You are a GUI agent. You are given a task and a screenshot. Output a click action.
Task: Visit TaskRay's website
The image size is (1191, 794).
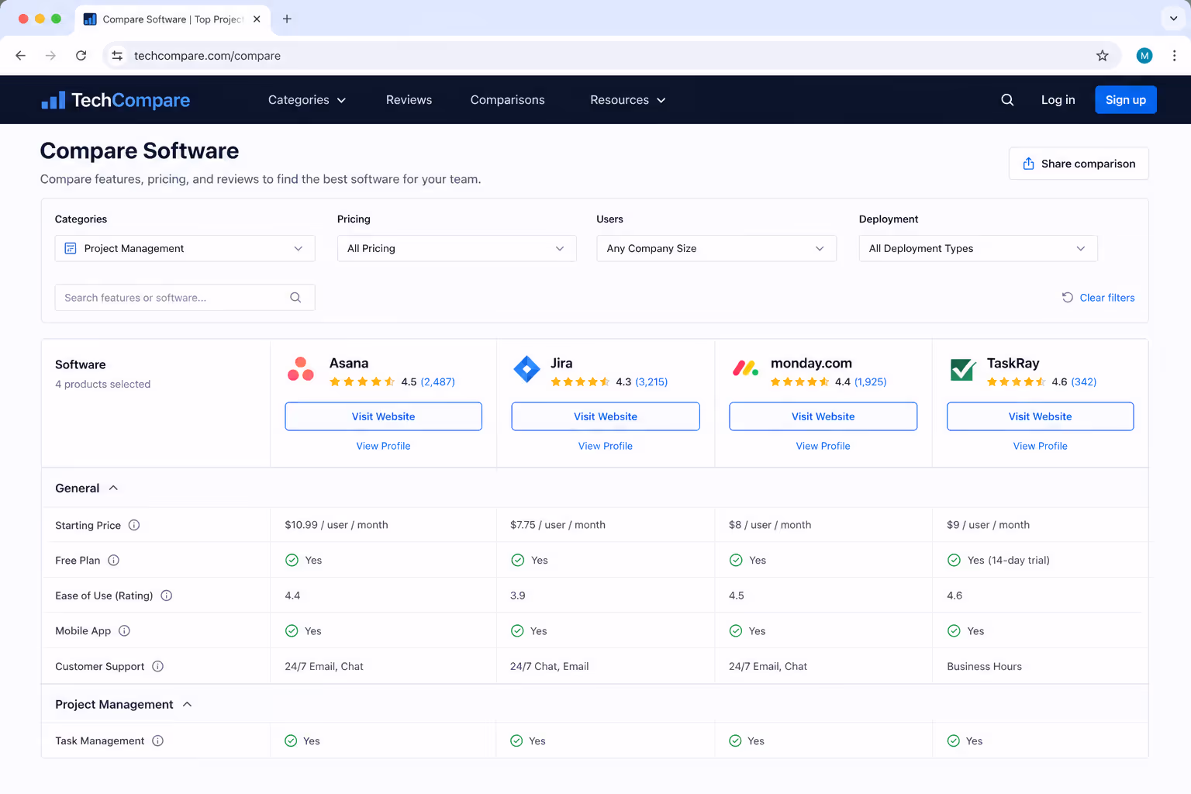1040,416
